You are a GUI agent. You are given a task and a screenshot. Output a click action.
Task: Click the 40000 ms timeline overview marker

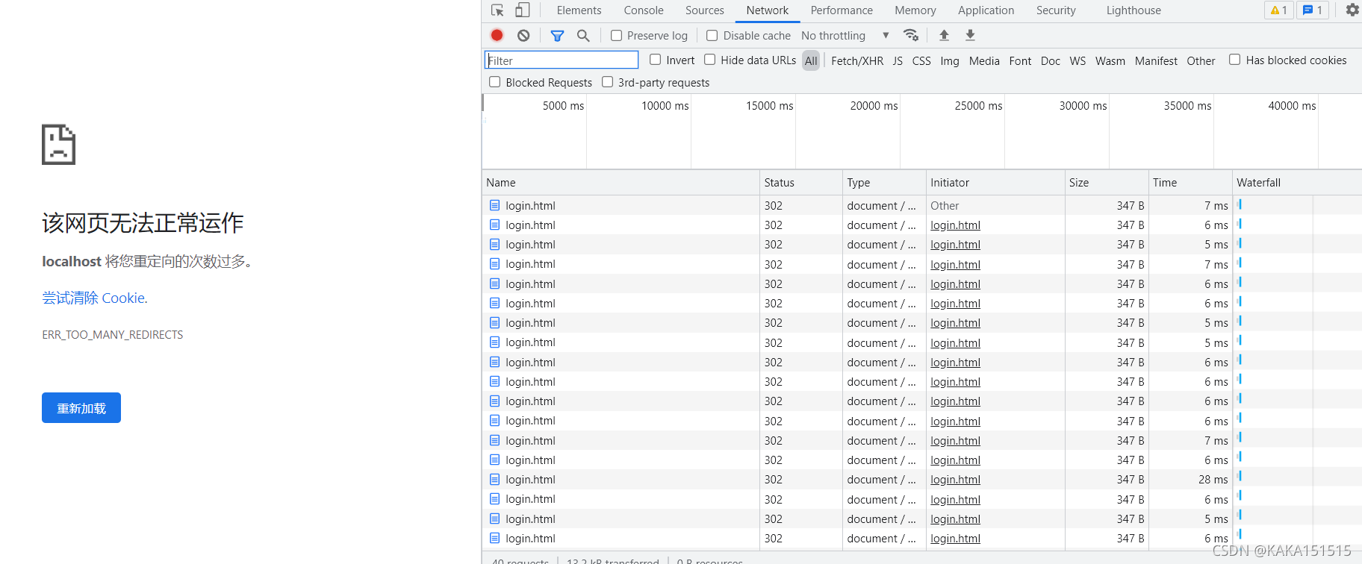[1292, 106]
